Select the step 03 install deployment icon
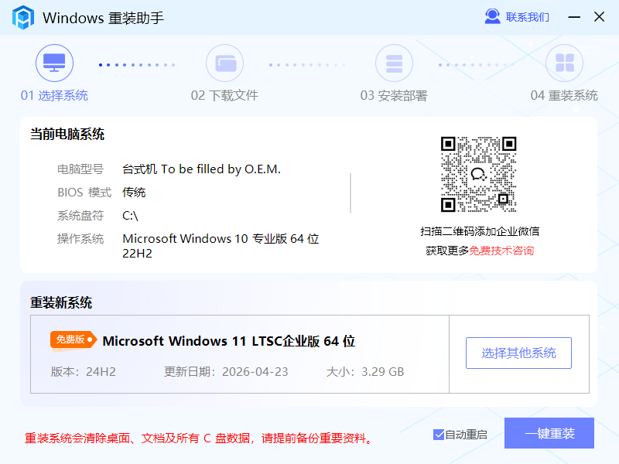Screen dimensions: 619x464 (394, 63)
